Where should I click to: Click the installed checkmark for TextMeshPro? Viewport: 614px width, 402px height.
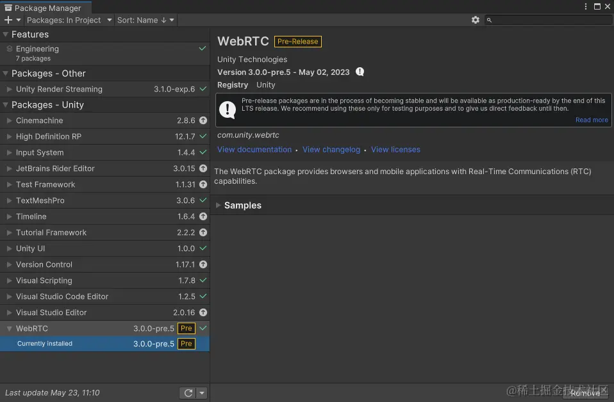[203, 200]
